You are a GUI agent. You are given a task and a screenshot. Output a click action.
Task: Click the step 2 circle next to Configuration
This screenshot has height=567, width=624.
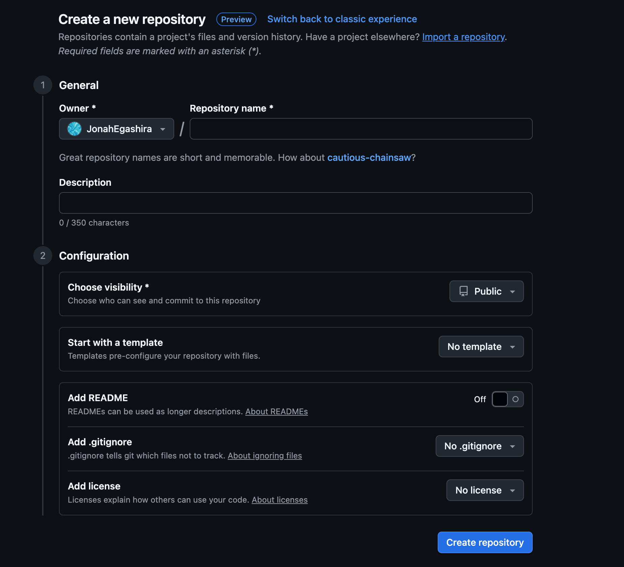(42, 256)
